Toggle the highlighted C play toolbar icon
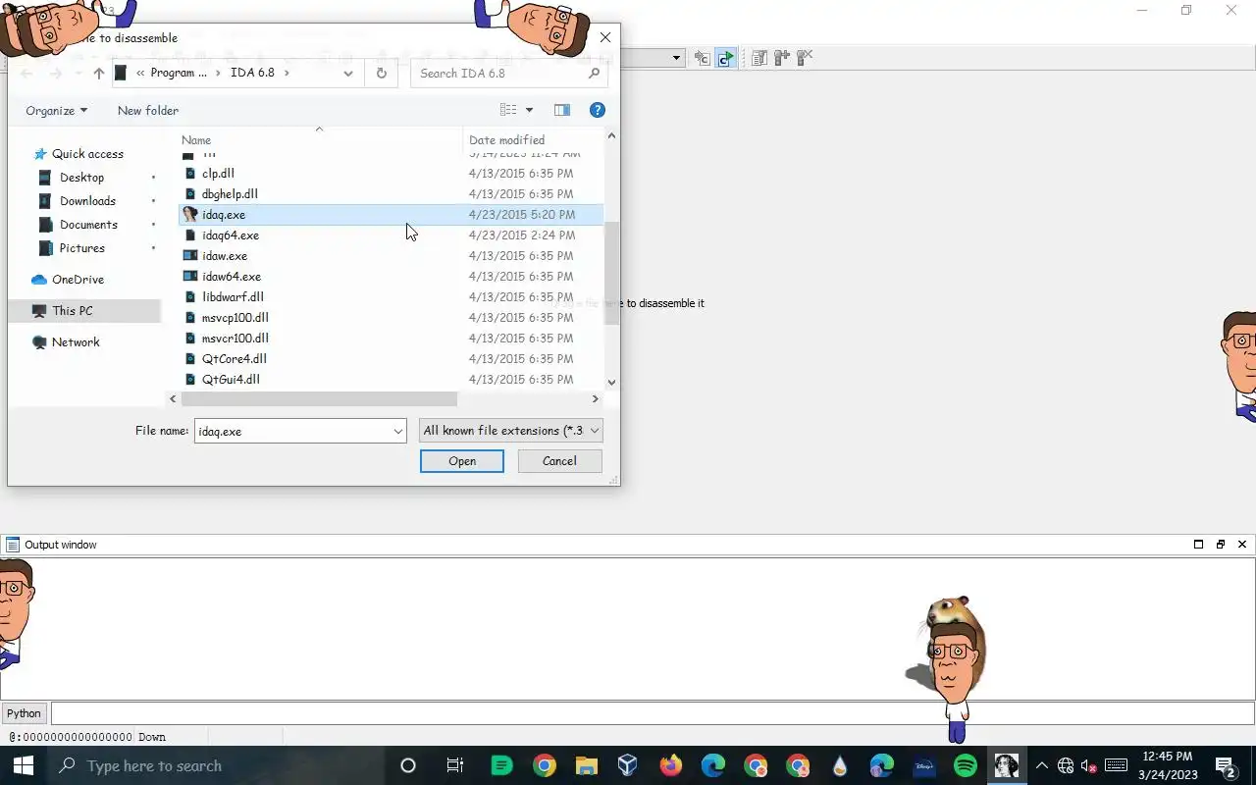1256x785 pixels. [x=725, y=58]
